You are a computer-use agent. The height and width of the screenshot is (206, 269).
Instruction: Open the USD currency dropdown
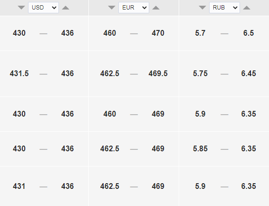43,8
